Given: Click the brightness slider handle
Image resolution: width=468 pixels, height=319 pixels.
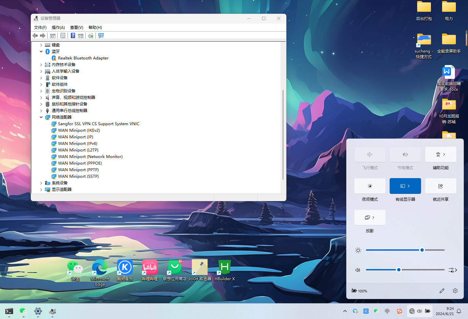Looking at the screenshot, I should click(422, 250).
